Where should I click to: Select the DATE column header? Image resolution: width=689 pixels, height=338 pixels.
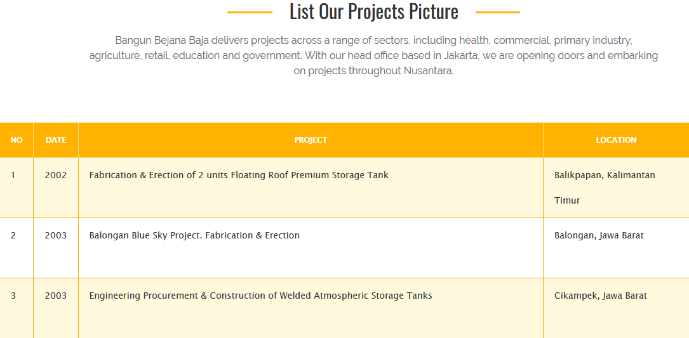coord(56,140)
